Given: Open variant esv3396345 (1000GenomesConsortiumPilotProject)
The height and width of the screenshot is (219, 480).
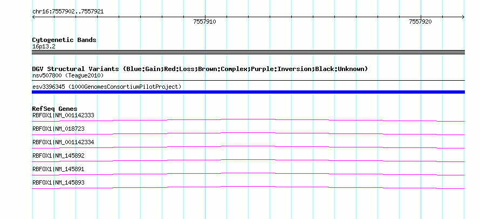Looking at the screenshot, I should pos(107,87).
